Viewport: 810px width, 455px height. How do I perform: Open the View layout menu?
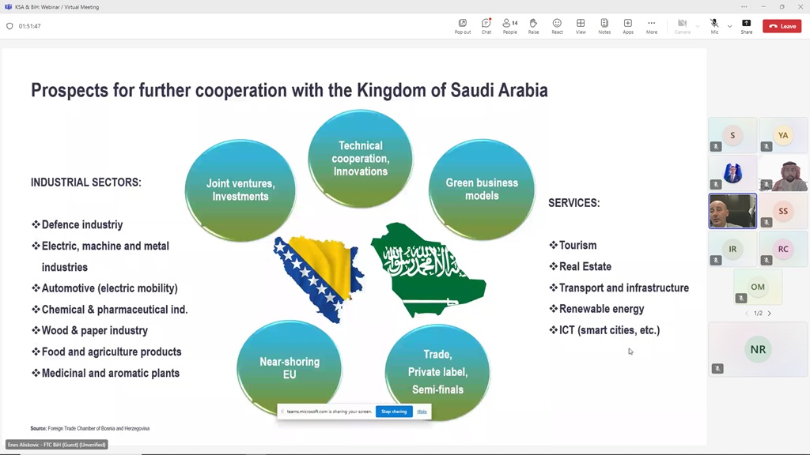click(x=581, y=25)
